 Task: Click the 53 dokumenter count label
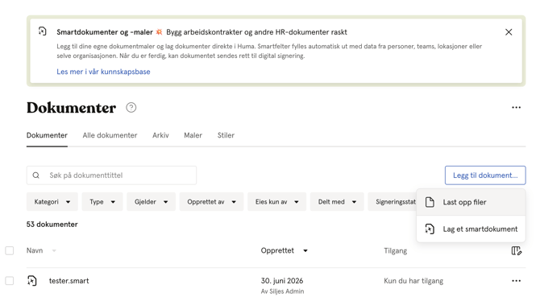pos(52,225)
